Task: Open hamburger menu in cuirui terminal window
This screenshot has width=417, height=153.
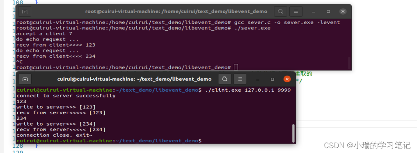Action: coord(240,79)
